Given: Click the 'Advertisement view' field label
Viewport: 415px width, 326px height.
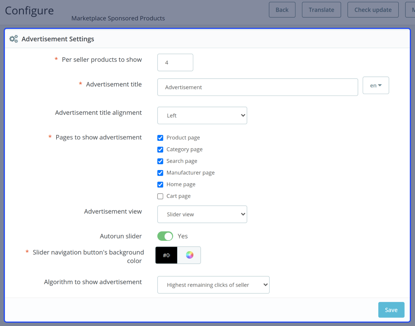Looking at the screenshot, I should (113, 212).
